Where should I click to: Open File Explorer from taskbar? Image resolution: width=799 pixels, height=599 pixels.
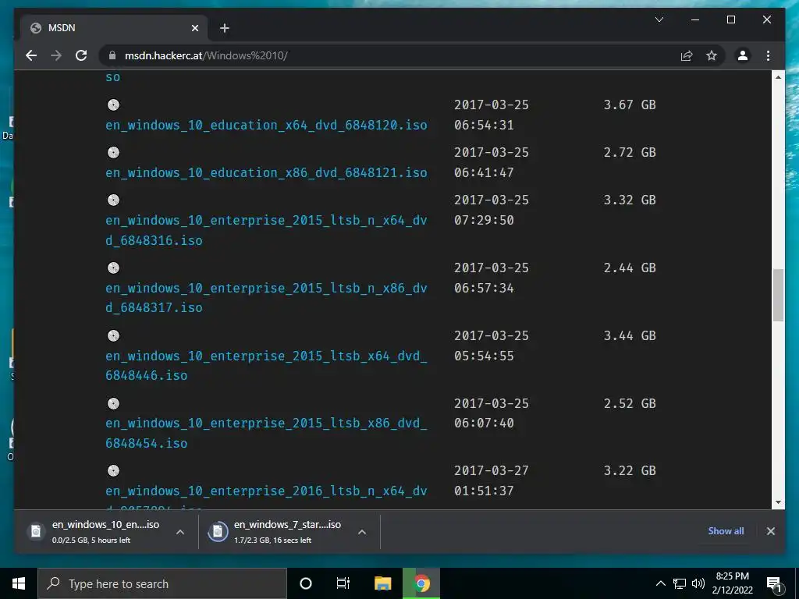click(382, 583)
